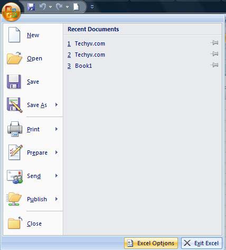Pin the second Techyv.com recent document
The image size is (226, 250).
pos(214,53)
